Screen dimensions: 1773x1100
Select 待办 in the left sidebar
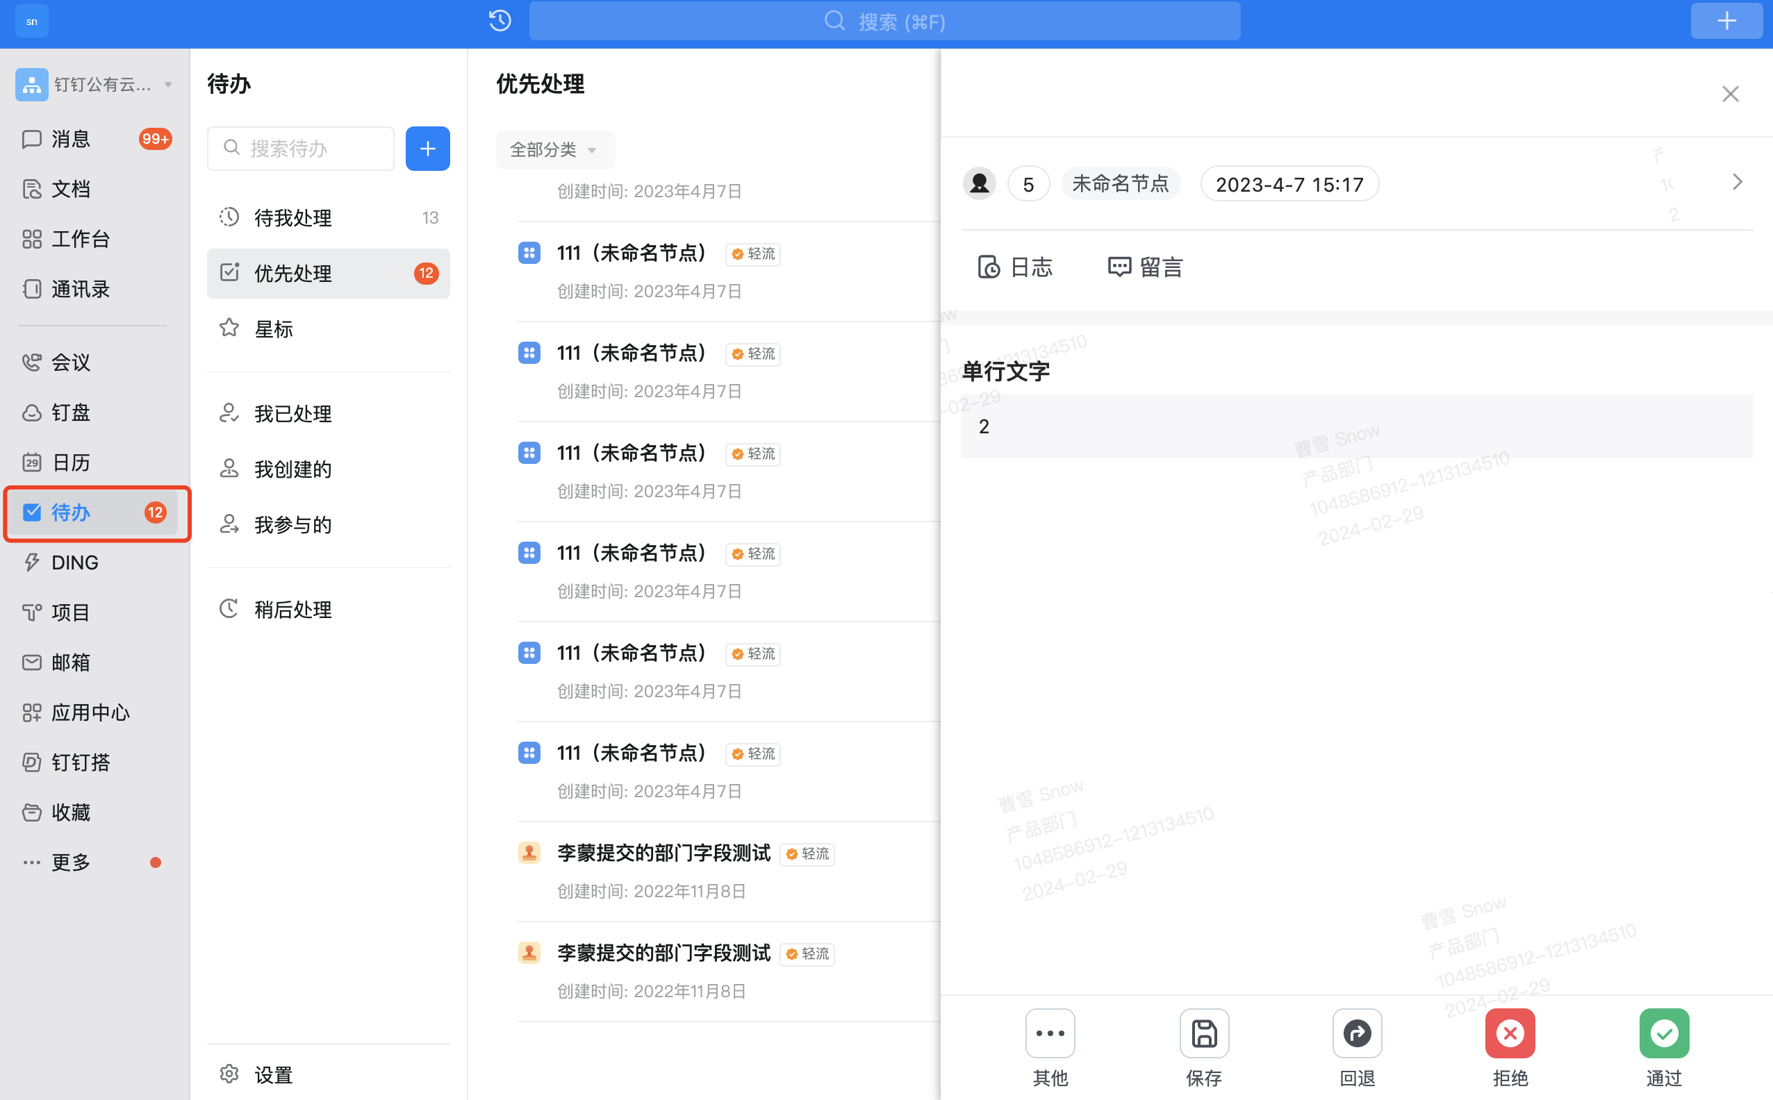pyautogui.click(x=94, y=513)
